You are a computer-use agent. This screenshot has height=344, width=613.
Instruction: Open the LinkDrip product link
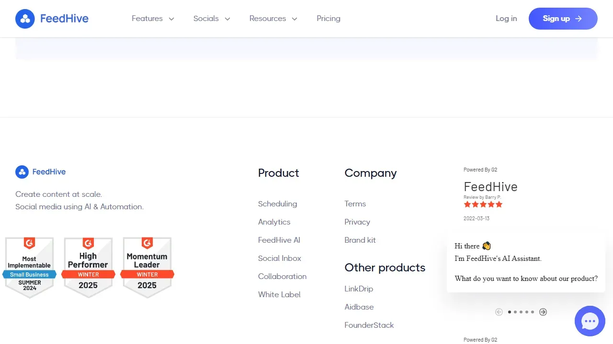click(x=359, y=289)
